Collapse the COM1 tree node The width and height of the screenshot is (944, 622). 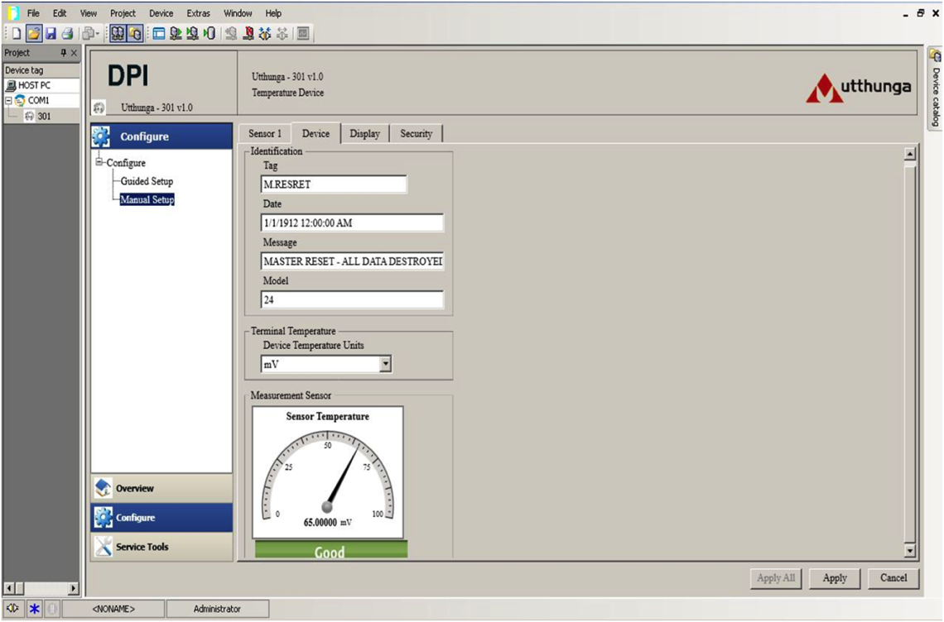[8, 100]
